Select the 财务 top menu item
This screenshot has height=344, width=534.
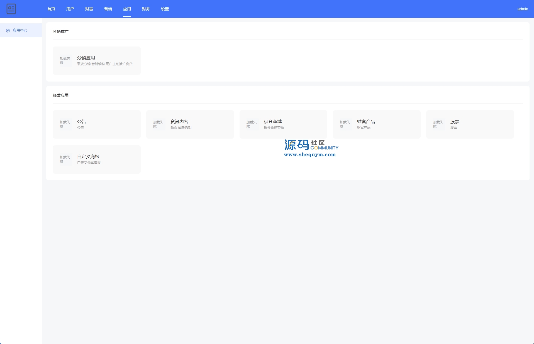point(146,9)
